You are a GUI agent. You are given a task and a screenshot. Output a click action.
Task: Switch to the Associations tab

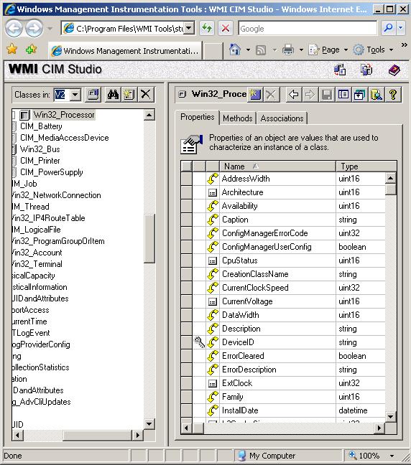[x=282, y=118]
